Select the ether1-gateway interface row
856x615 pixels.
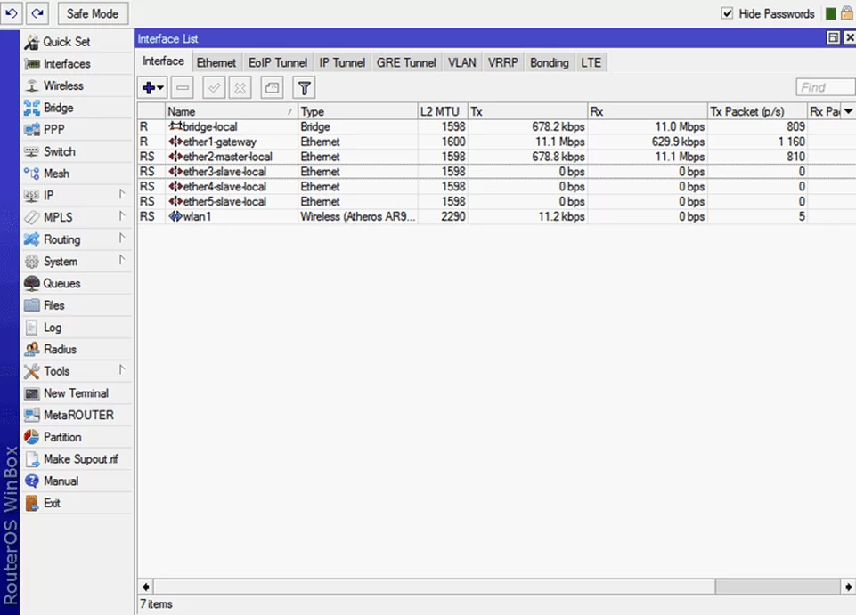click(x=496, y=142)
